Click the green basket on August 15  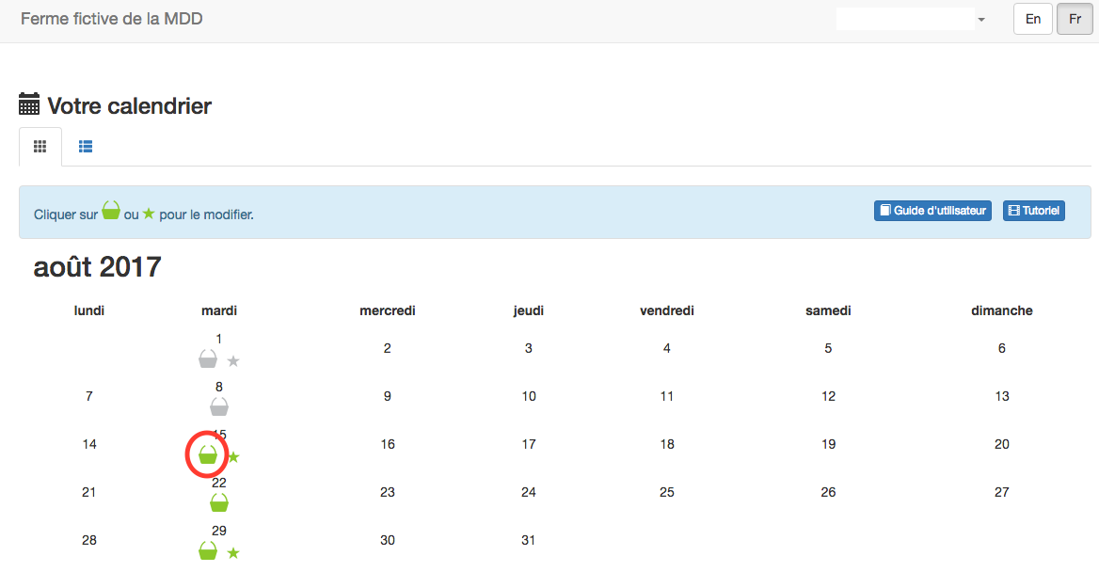click(x=208, y=456)
